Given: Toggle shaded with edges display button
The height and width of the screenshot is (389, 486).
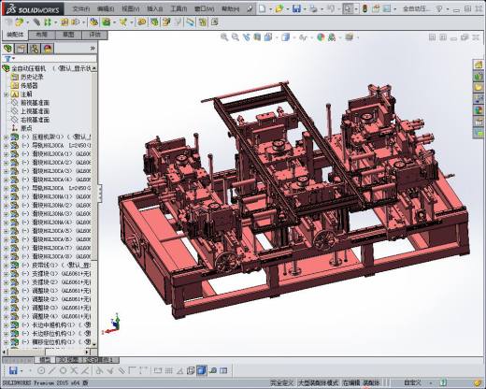Looking at the screenshot, I should pyautogui.click(x=201, y=370).
